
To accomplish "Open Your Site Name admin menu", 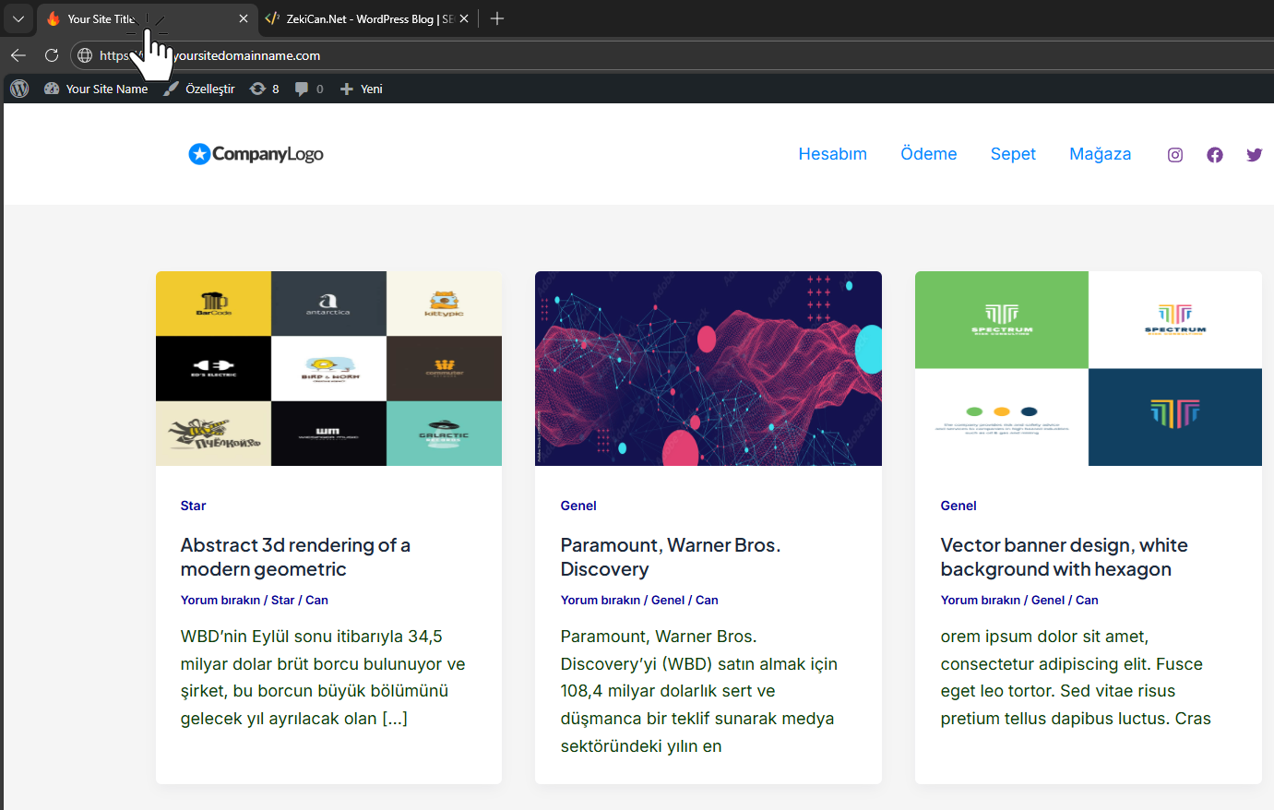I will (x=97, y=89).
